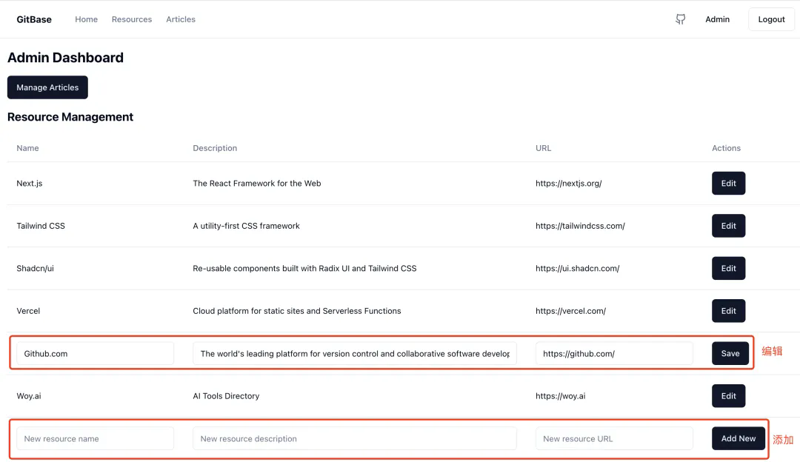
Task: Click the 'Re-usable components built with Radix UI' description
Action: pyautogui.click(x=304, y=268)
